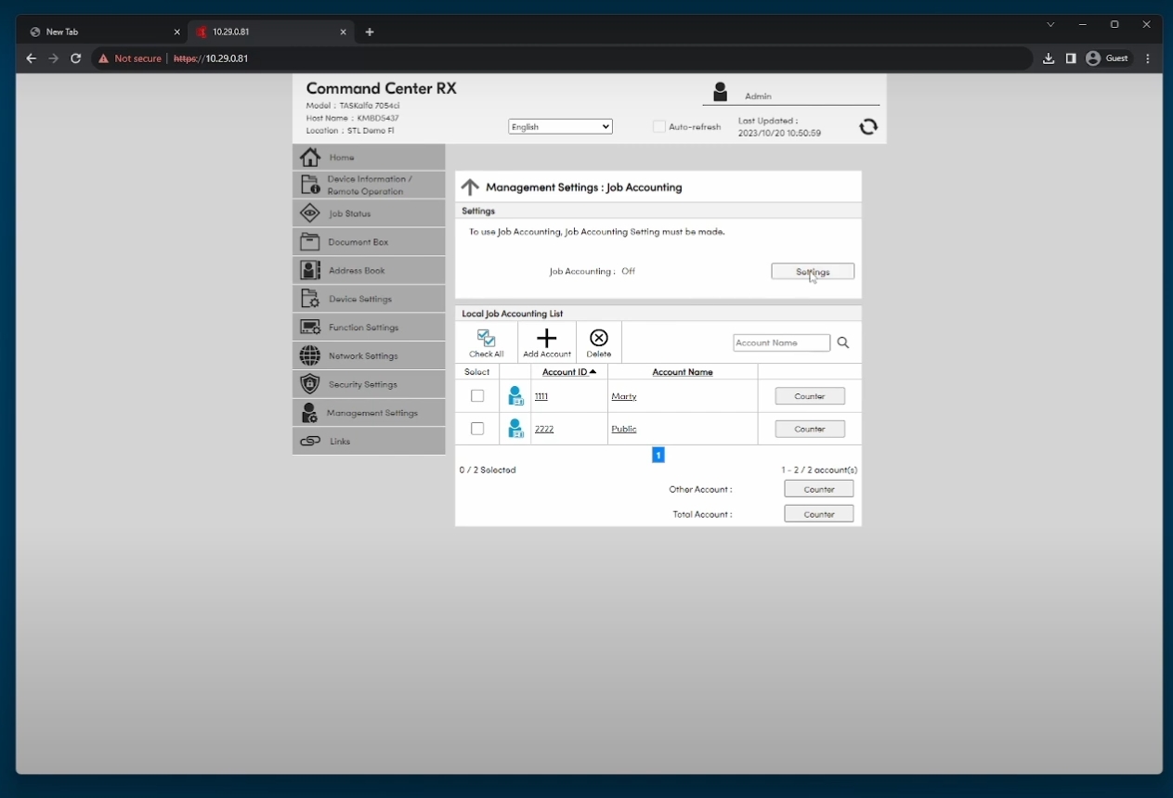
Task: Click the Delete circle-x icon
Action: 599,339
